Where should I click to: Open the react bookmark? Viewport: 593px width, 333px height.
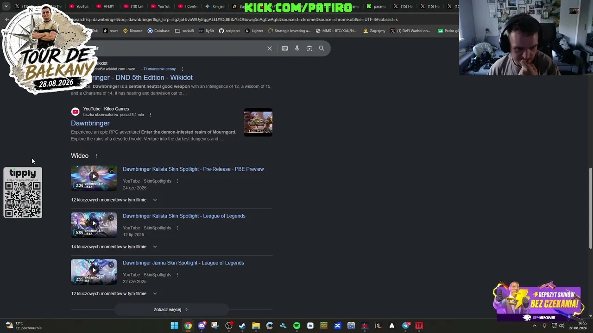tap(110, 31)
